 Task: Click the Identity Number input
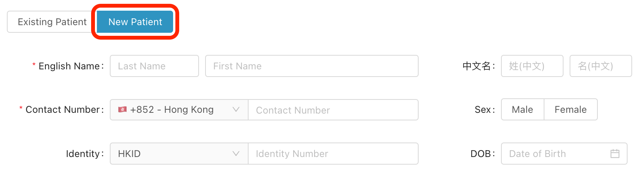point(333,154)
